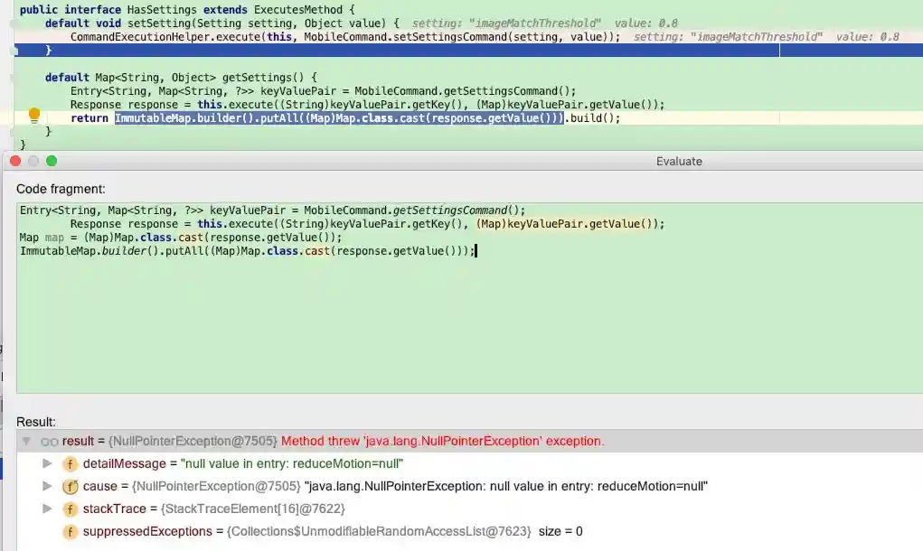The height and width of the screenshot is (551, 923).
Task: Expand the detailMessage field node
Action: 47,463
